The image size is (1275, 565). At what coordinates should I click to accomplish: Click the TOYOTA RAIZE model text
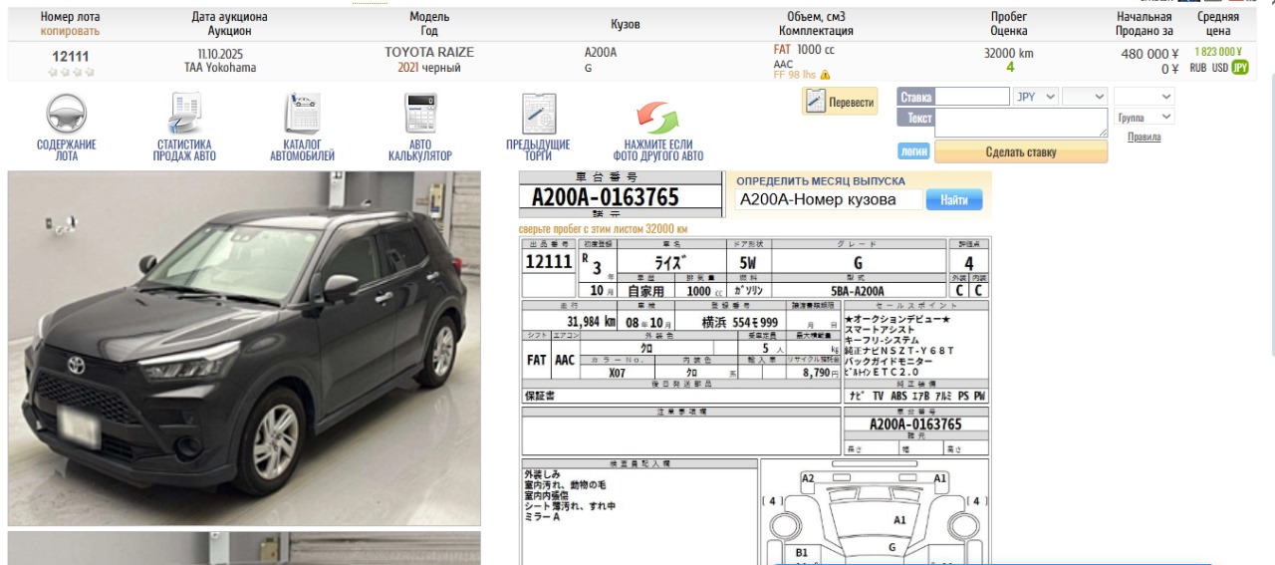429,52
